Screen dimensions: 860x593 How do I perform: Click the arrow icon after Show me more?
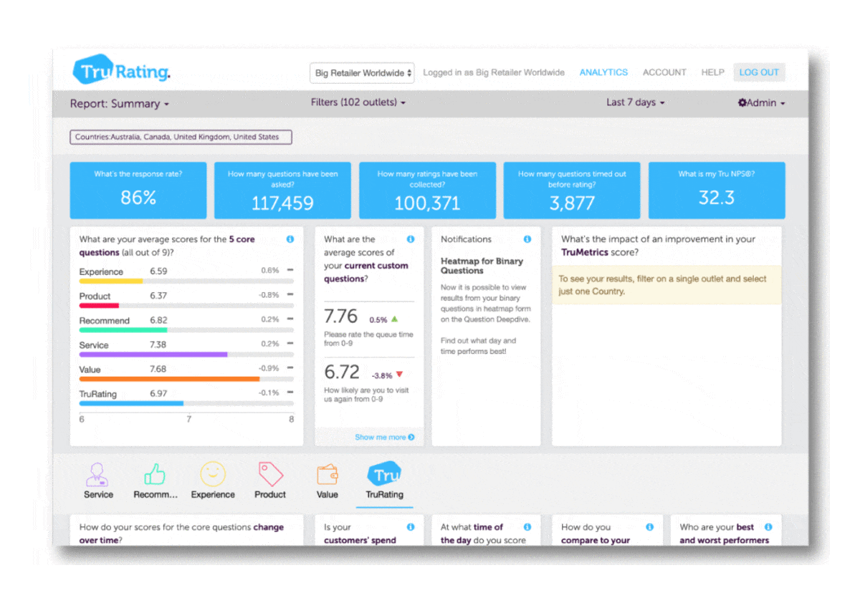(x=411, y=437)
